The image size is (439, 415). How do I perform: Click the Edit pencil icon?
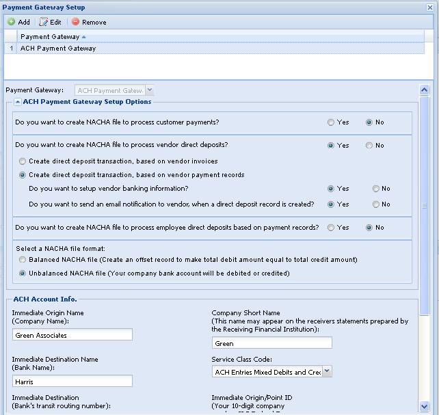point(44,22)
